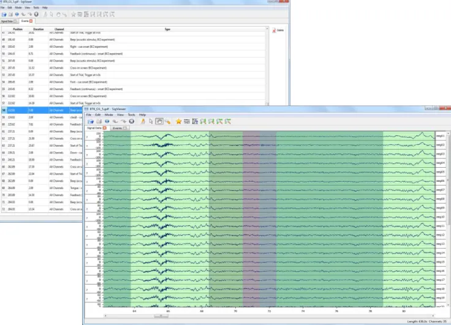
Task: Click the third green zoom icon in front toolbar
Action: click(x=219, y=122)
